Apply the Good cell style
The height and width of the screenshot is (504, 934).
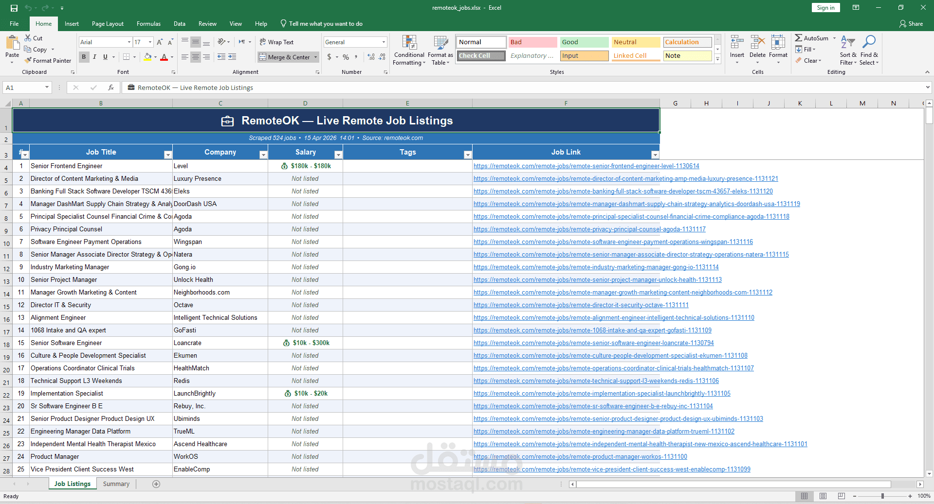[x=584, y=42]
